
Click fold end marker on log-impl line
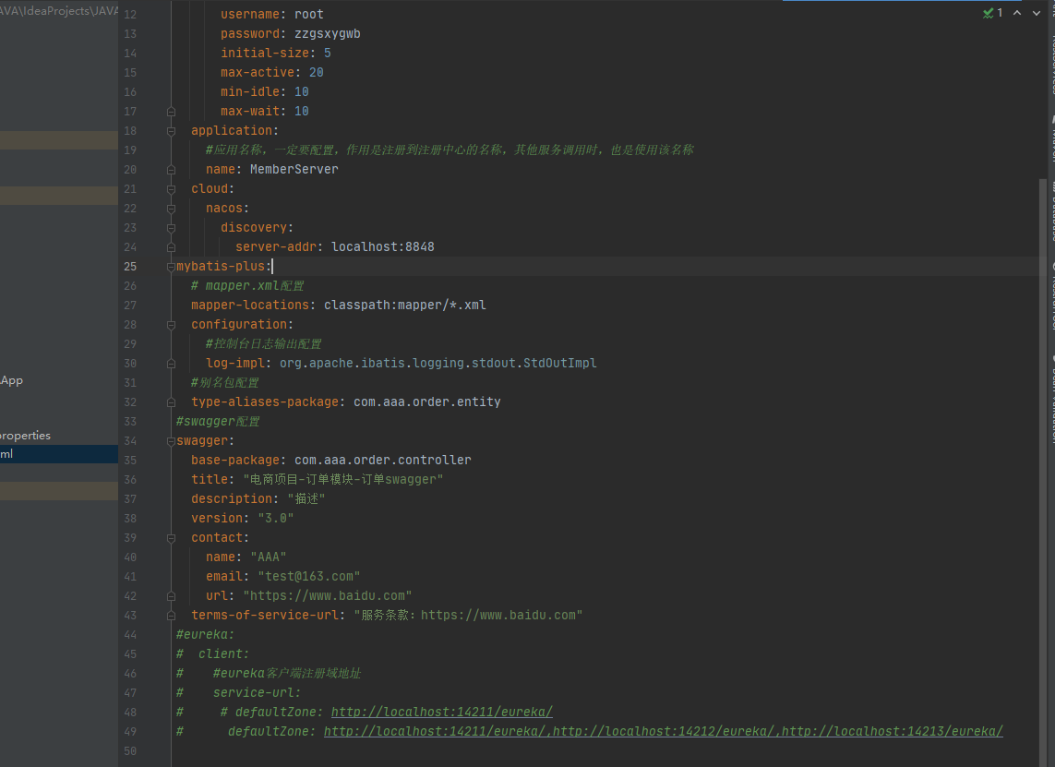click(x=171, y=364)
